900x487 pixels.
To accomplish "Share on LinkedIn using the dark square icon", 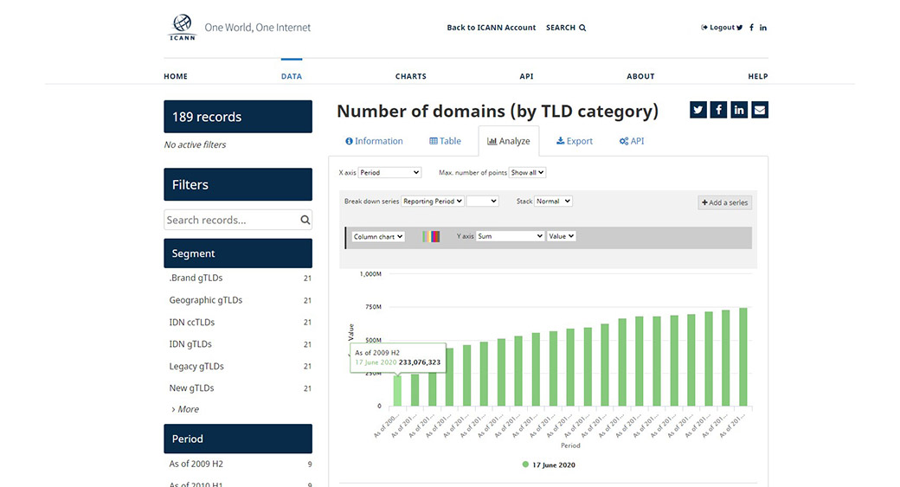I will tap(739, 110).
